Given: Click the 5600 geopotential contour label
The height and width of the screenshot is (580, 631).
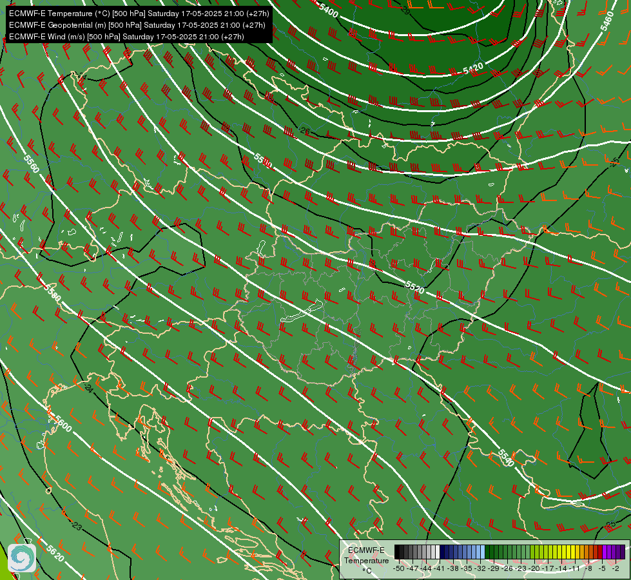Looking at the screenshot, I should click(63, 423).
